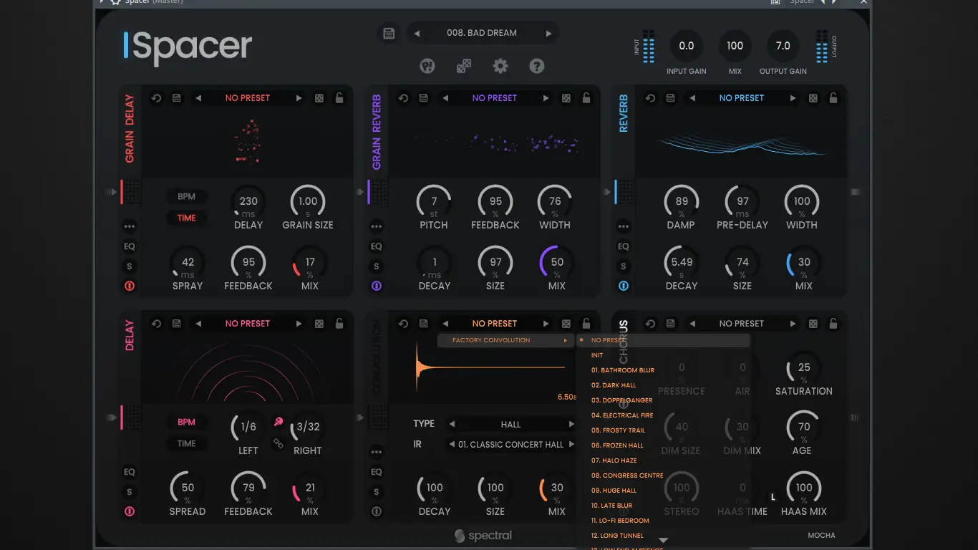Randomize the Grain Reverb module
The height and width of the screenshot is (550, 978).
pyautogui.click(x=566, y=98)
